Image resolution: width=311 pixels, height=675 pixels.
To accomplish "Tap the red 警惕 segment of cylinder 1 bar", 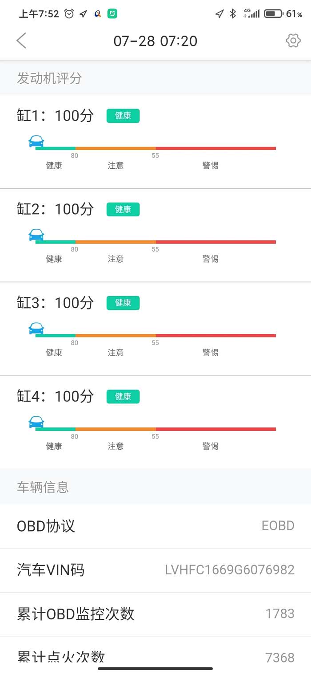I will click(215, 148).
